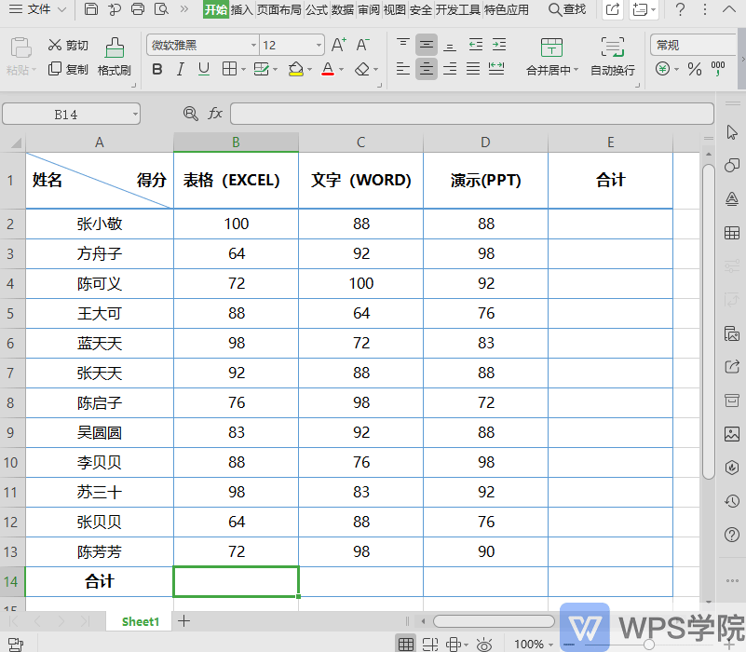This screenshot has height=652, width=746.
Task: Open the 数据 ribbon tab
Action: pos(343,9)
